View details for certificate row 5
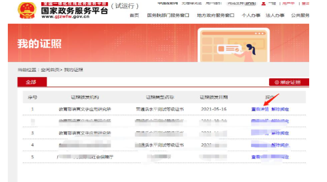 [x=260, y=157]
